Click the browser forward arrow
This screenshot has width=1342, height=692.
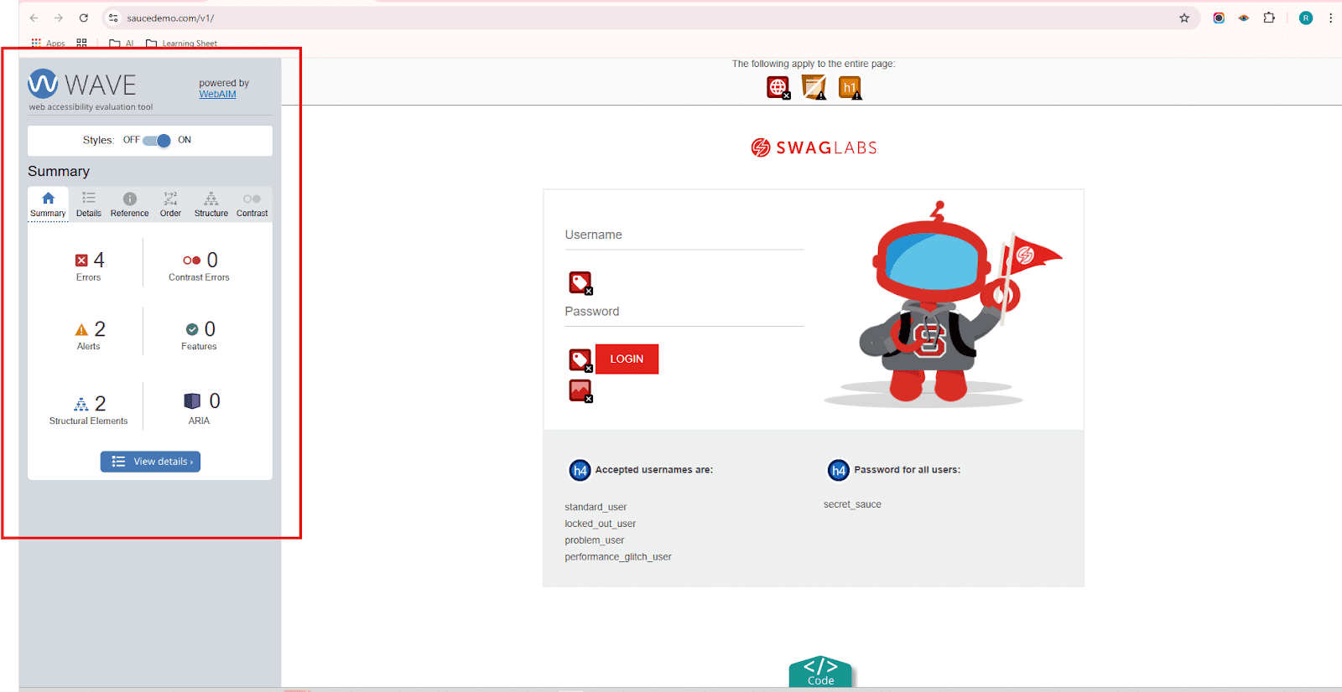click(x=59, y=18)
